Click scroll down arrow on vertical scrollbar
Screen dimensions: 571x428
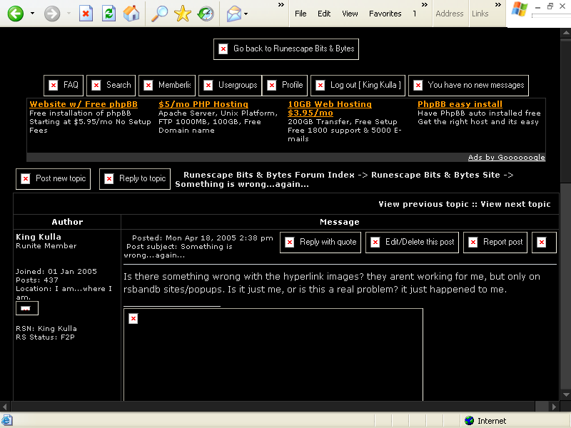click(x=566, y=394)
